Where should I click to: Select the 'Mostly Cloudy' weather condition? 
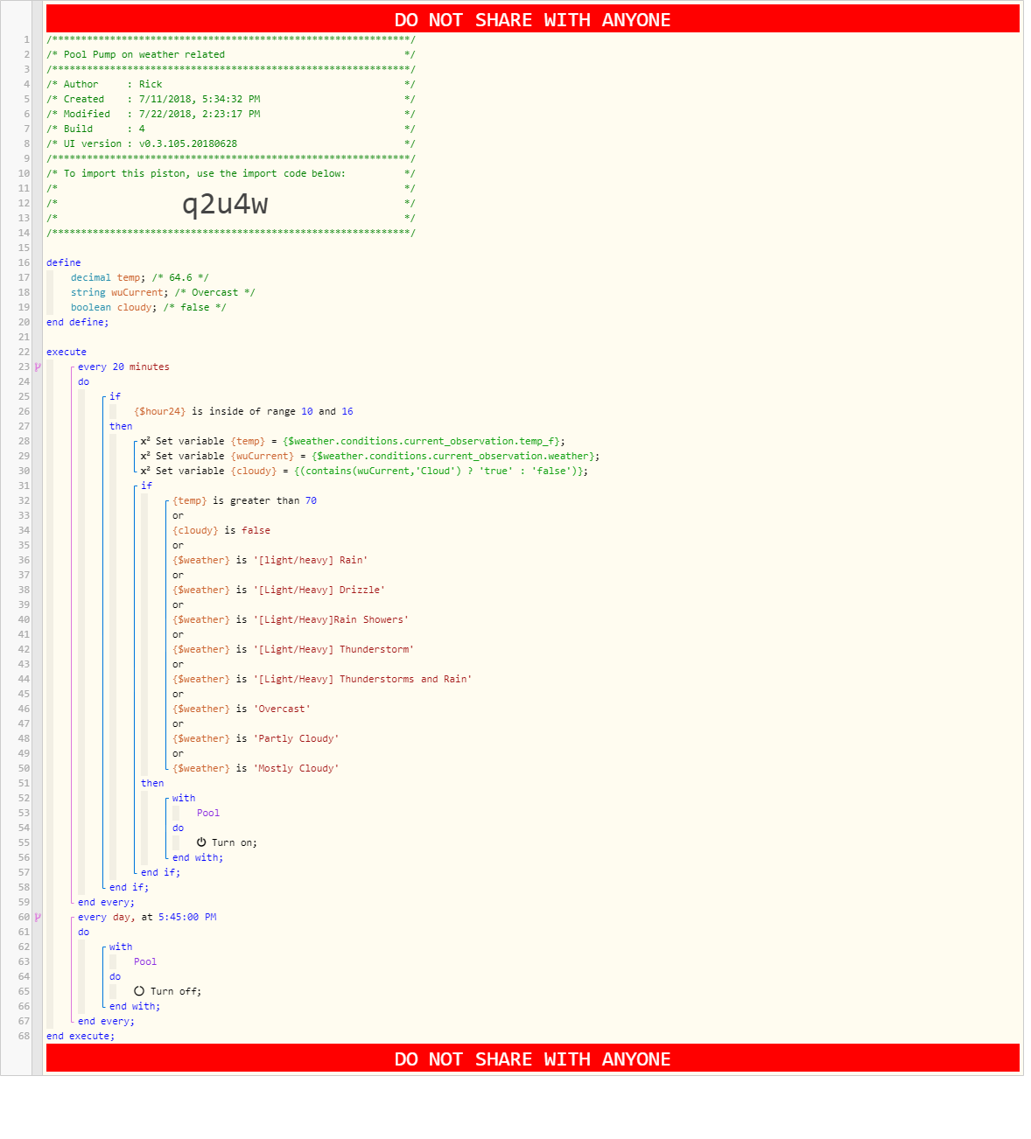click(x=256, y=768)
